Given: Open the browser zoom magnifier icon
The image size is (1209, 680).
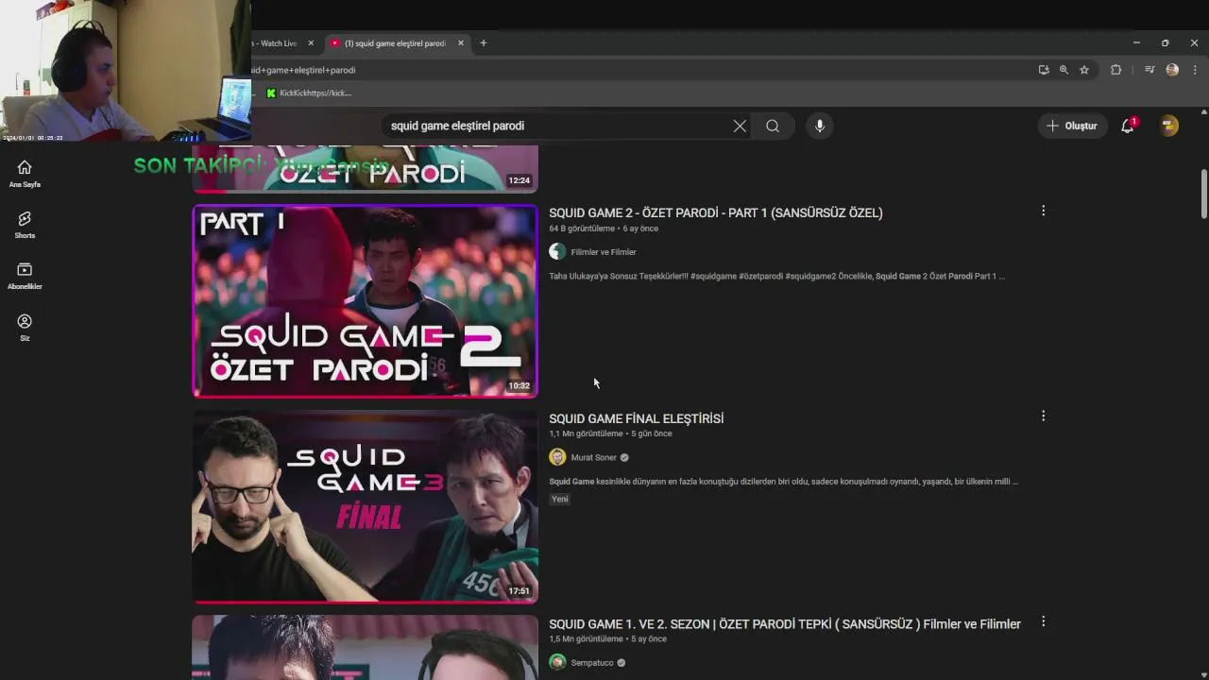Looking at the screenshot, I should click(1064, 70).
